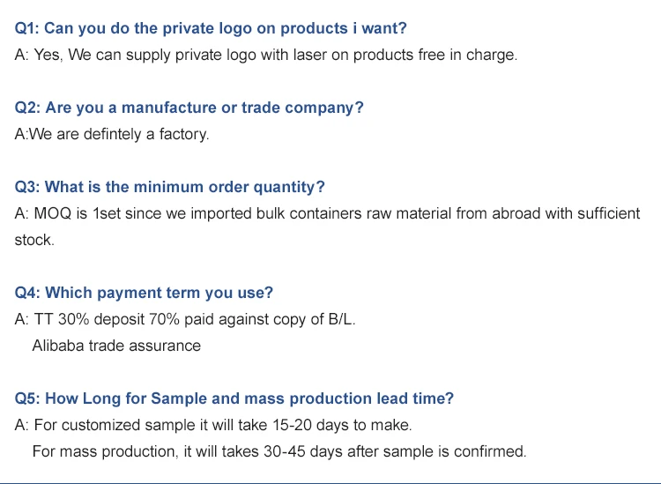This screenshot has height=484, width=661.
Task: Click the "Q5:" label
Action: click(27, 398)
